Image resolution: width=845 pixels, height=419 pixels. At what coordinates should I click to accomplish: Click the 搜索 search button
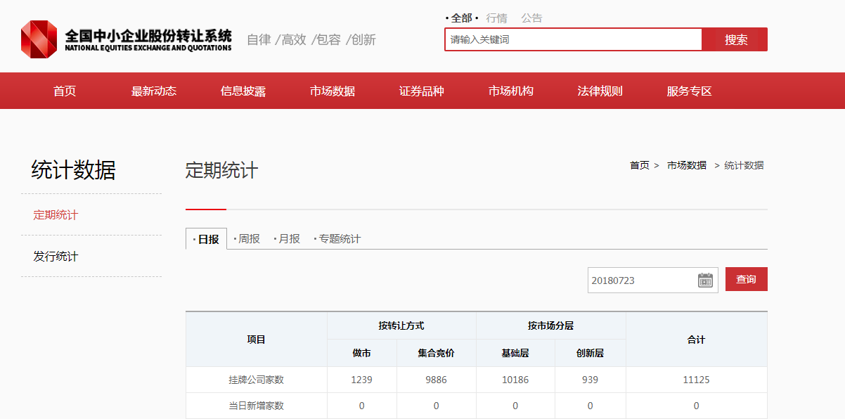(735, 40)
